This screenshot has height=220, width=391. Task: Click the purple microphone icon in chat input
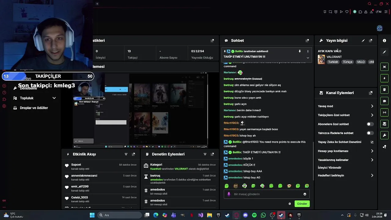point(229,194)
